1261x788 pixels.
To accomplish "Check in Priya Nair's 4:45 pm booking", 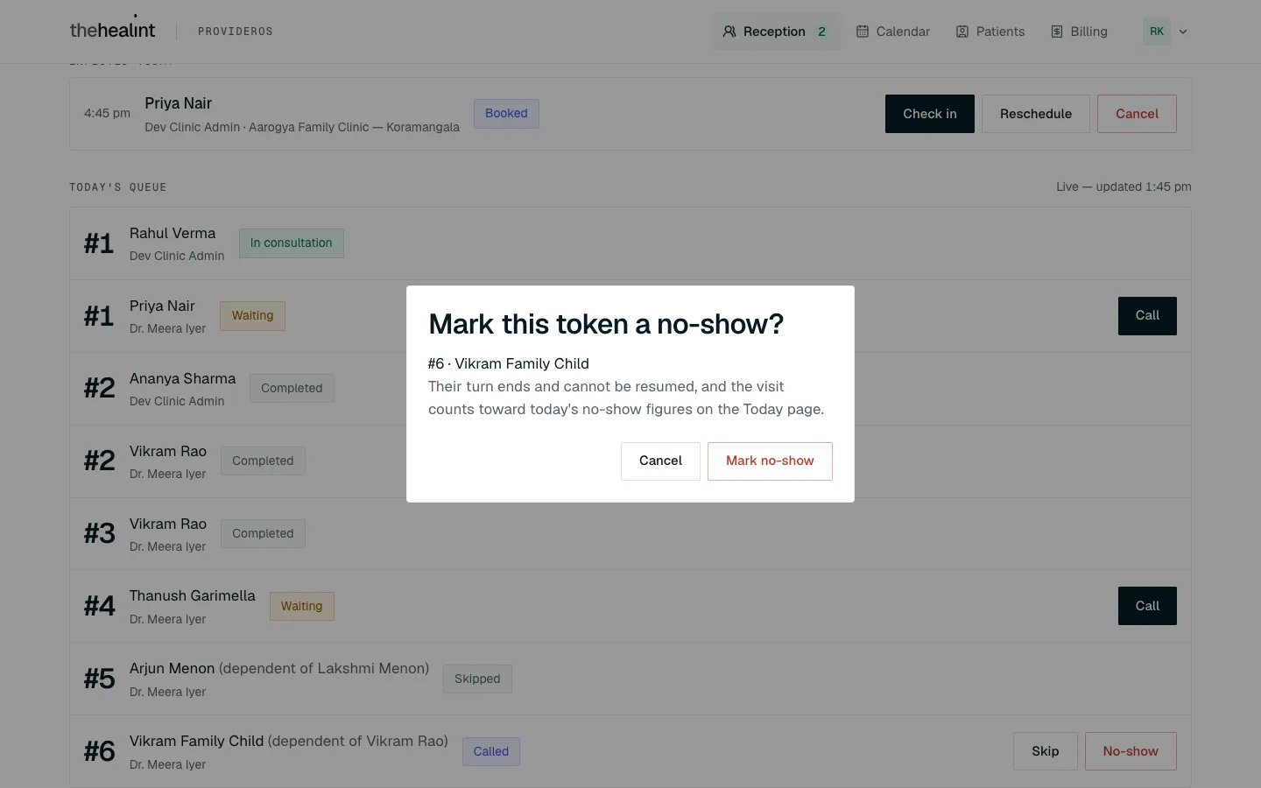I will point(930,114).
